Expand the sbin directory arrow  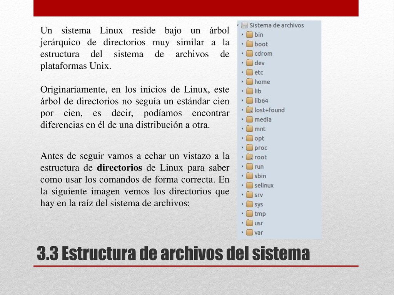pos(242,176)
